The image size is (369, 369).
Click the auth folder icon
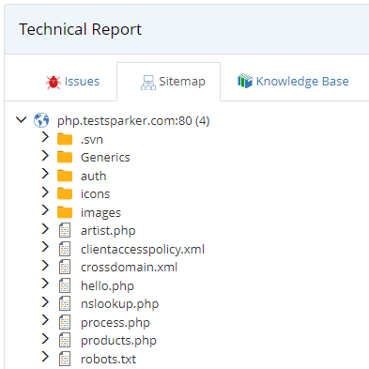pos(65,176)
